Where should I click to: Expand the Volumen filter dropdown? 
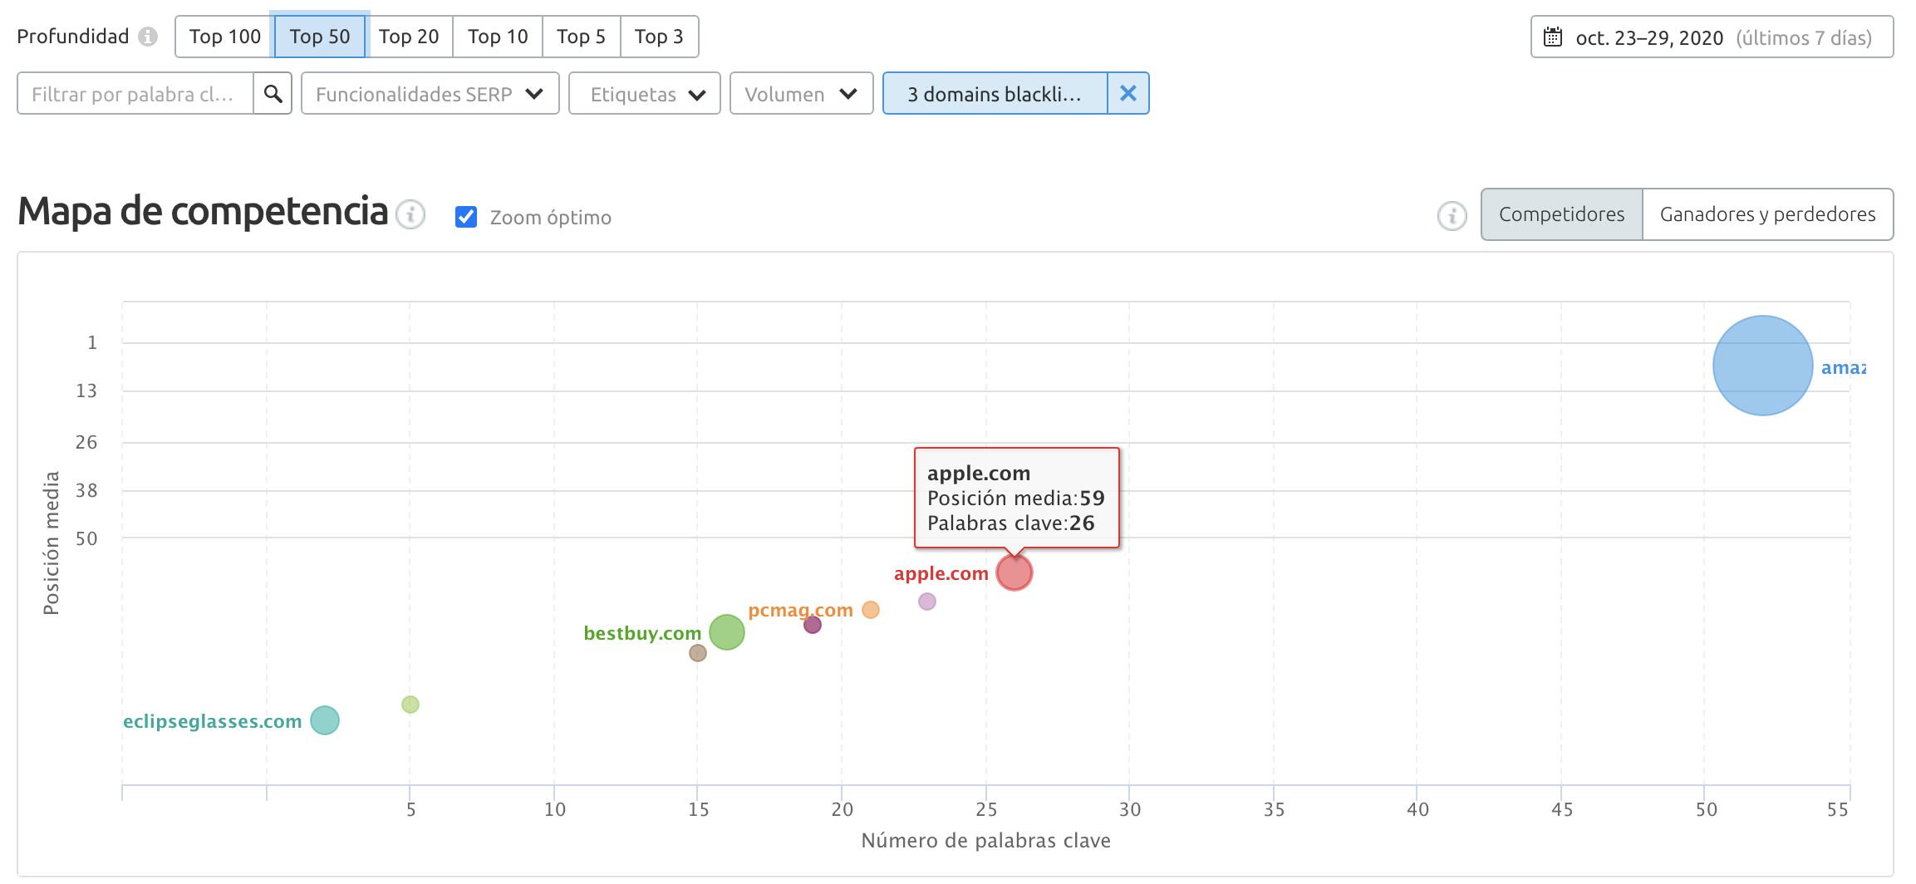coord(800,94)
